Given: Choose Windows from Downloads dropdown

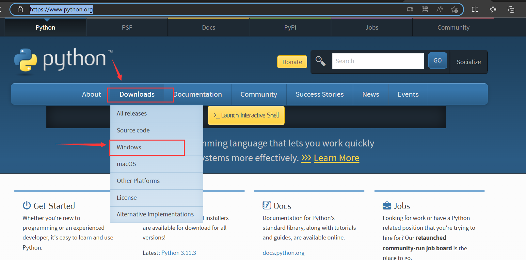Looking at the screenshot, I should point(157,147).
